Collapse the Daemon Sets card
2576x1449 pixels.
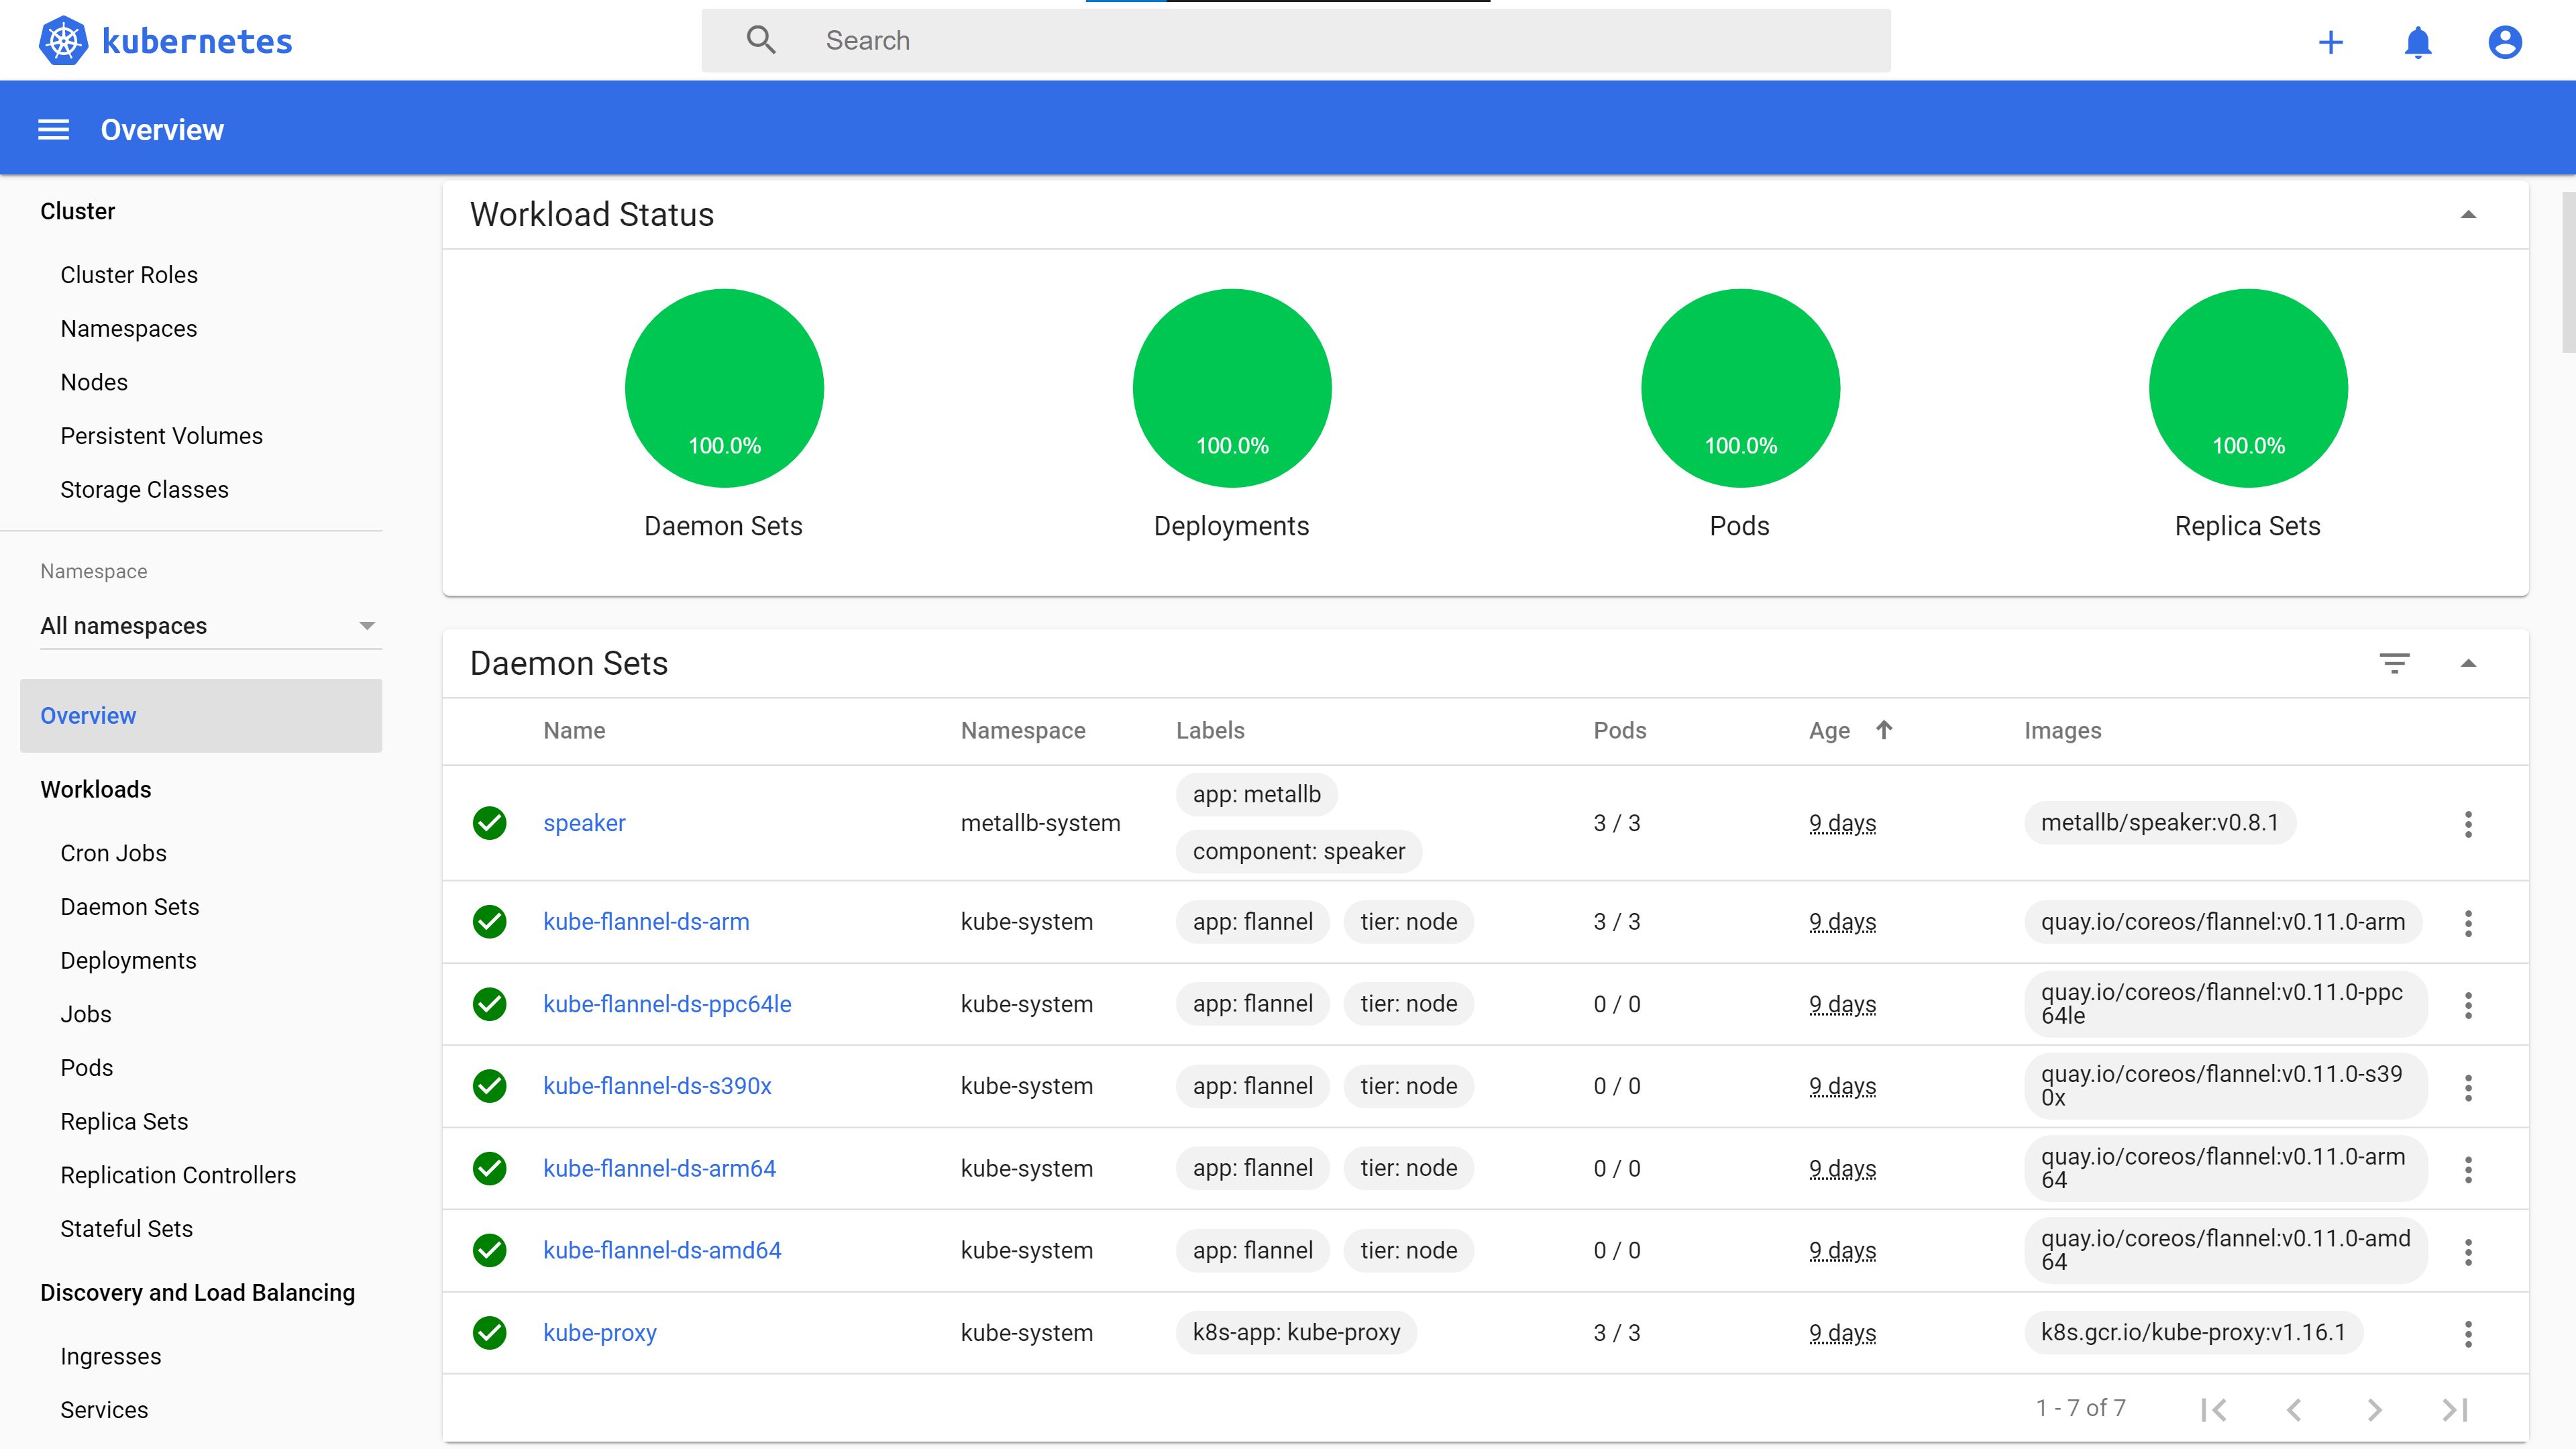click(2470, 663)
